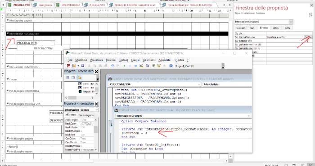
Task: Open the Visualizza menu
Action: click(96, 60)
